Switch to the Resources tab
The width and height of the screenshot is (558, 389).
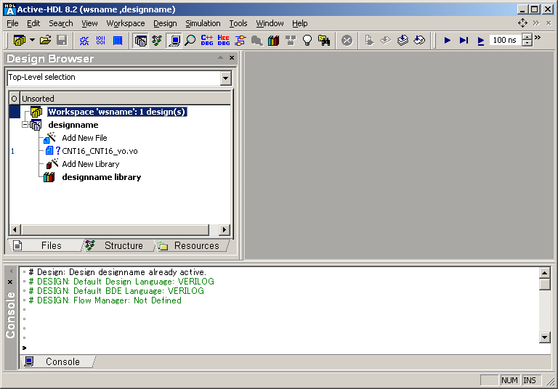[192, 246]
